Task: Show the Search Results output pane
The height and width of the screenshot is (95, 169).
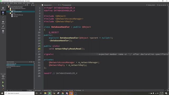Action: point(37,91)
